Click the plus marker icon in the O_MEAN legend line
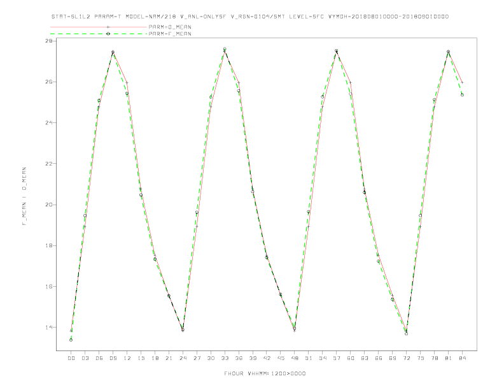 point(108,27)
